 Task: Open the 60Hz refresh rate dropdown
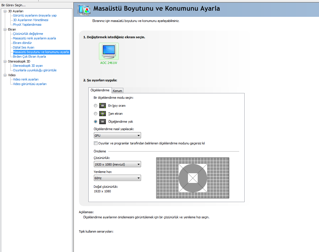click(x=117, y=178)
